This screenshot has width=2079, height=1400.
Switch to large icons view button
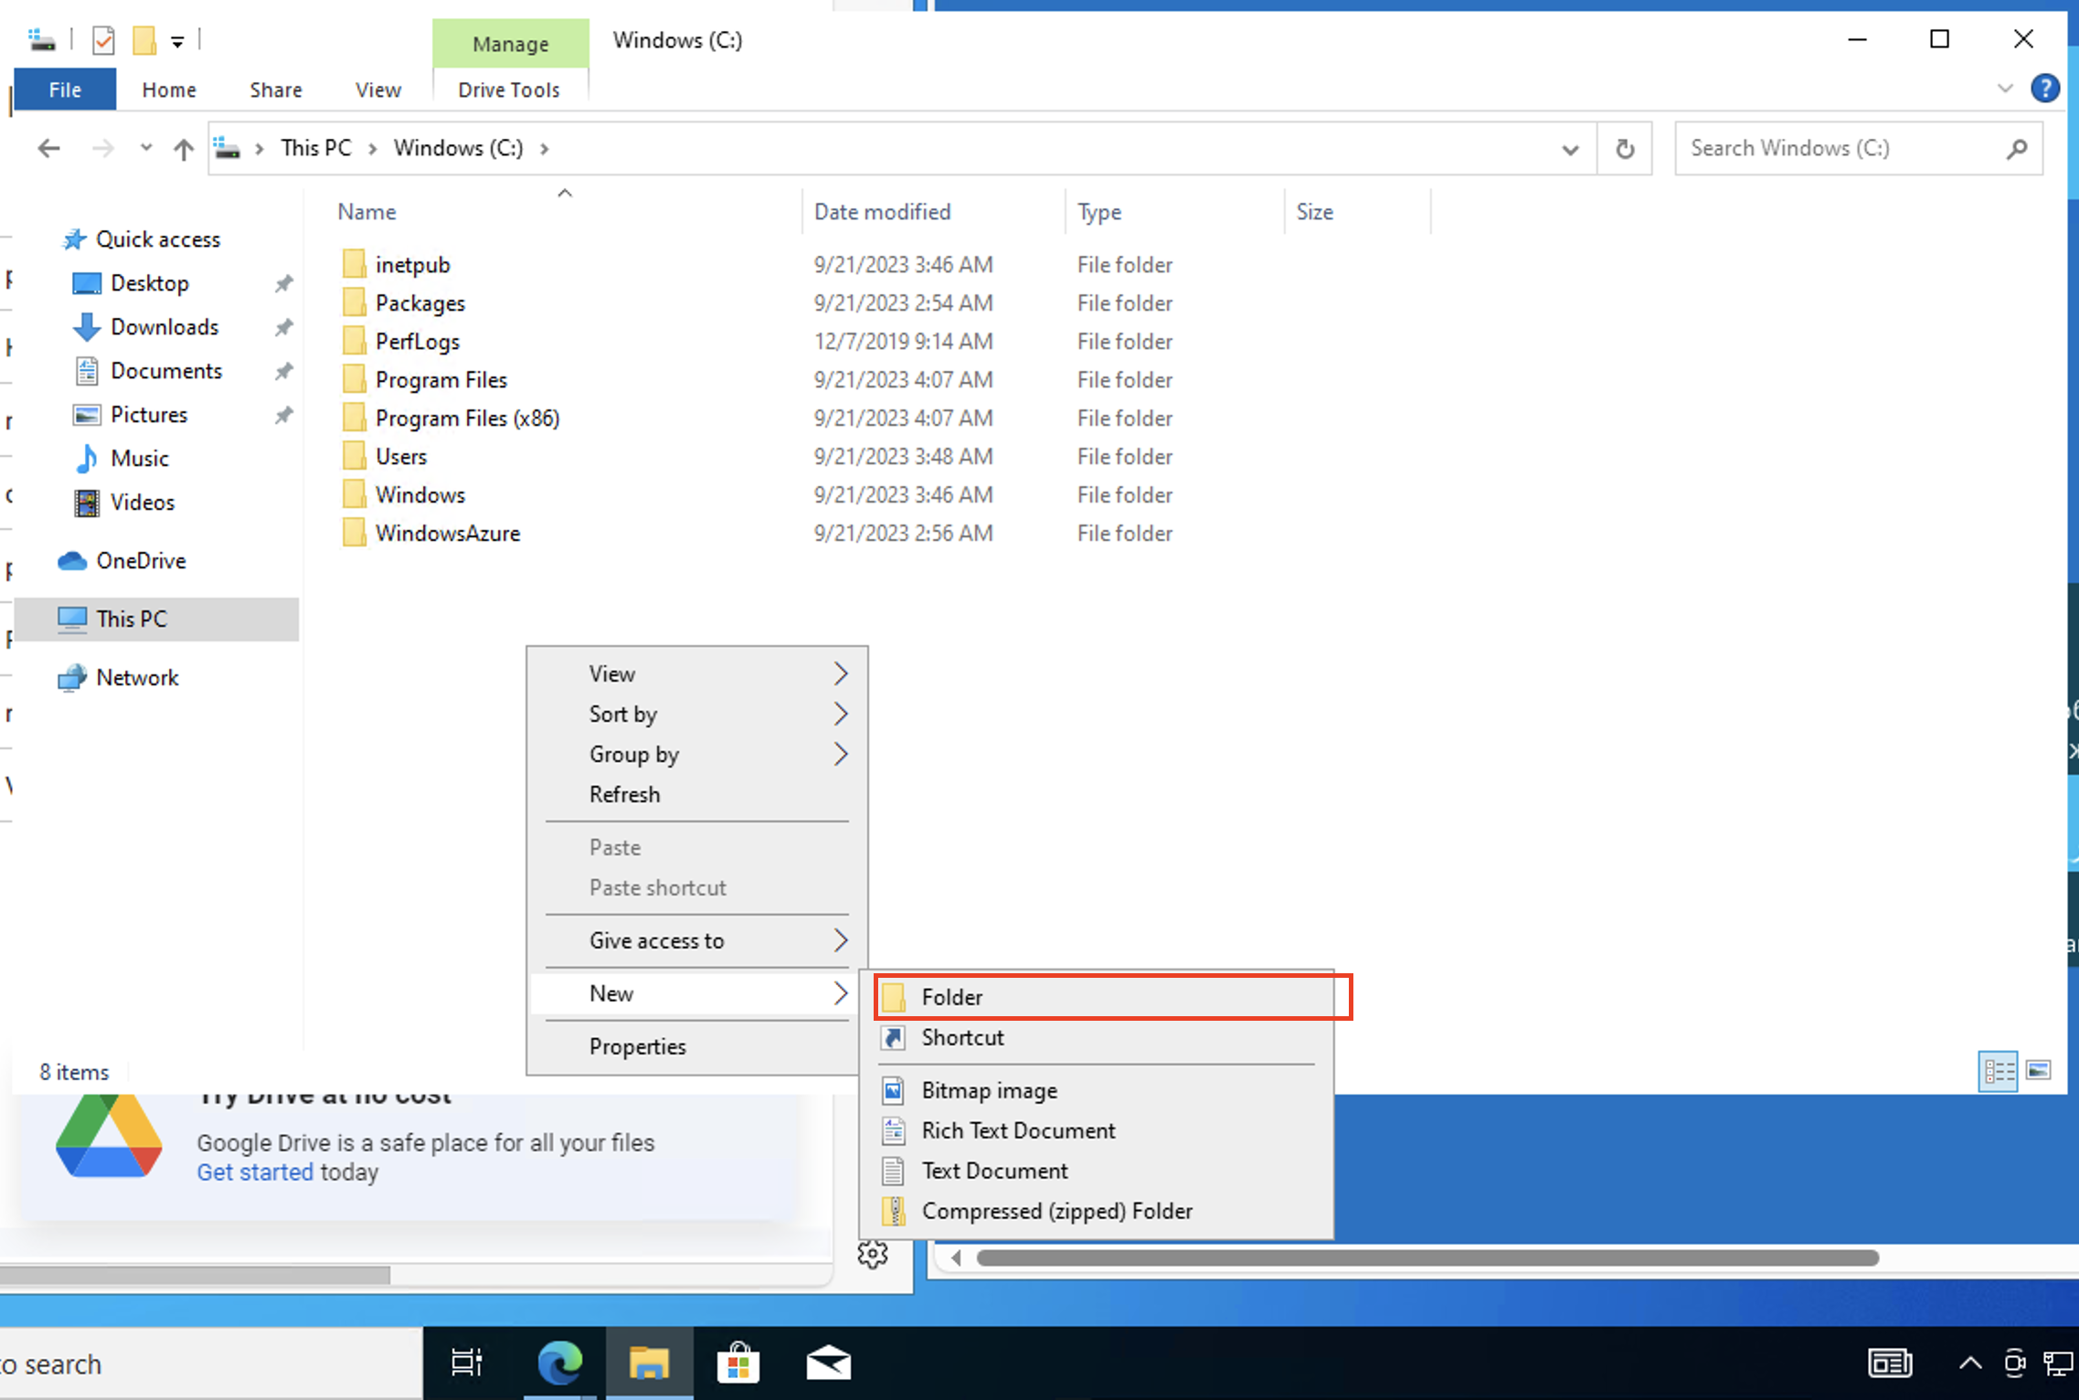2039,1070
